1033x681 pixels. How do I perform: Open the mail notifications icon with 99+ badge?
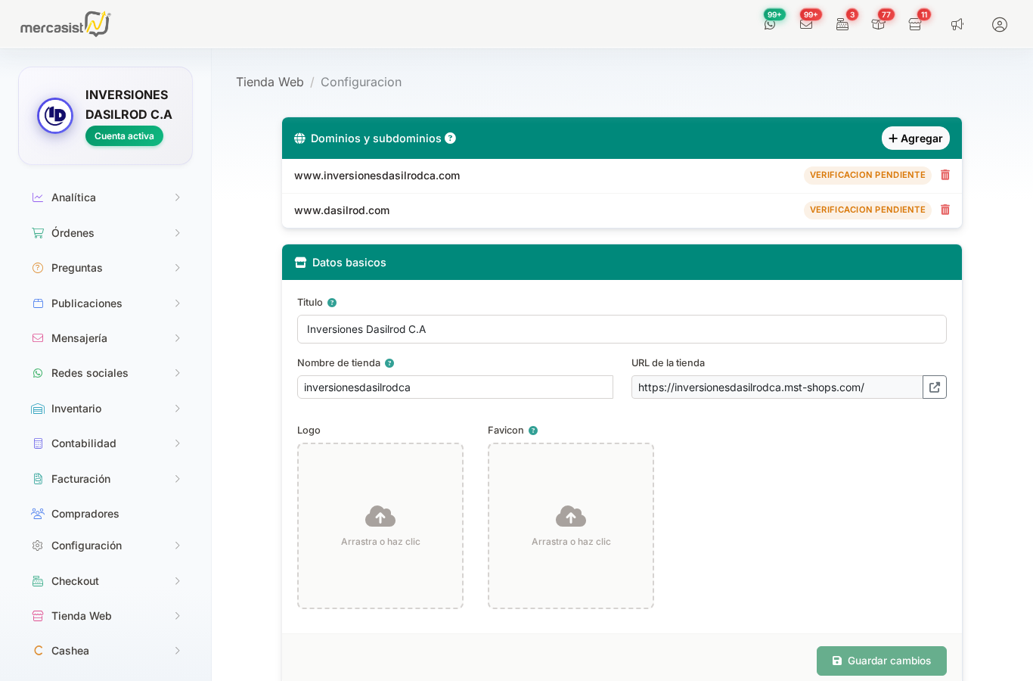pyautogui.click(x=806, y=24)
